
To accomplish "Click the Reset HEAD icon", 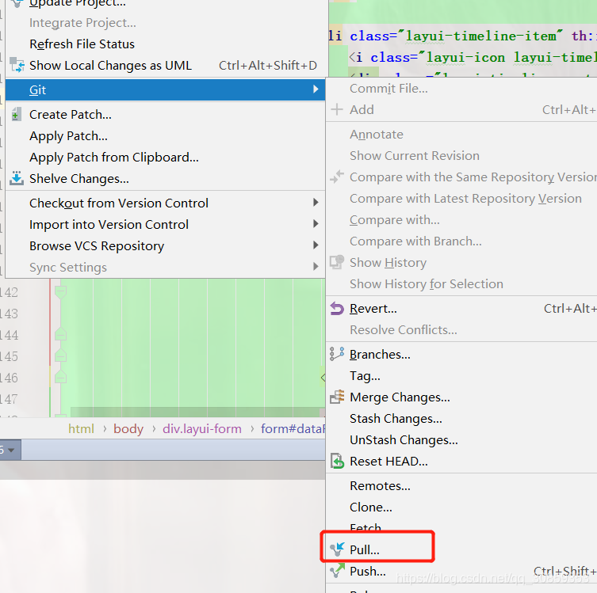I will [337, 461].
